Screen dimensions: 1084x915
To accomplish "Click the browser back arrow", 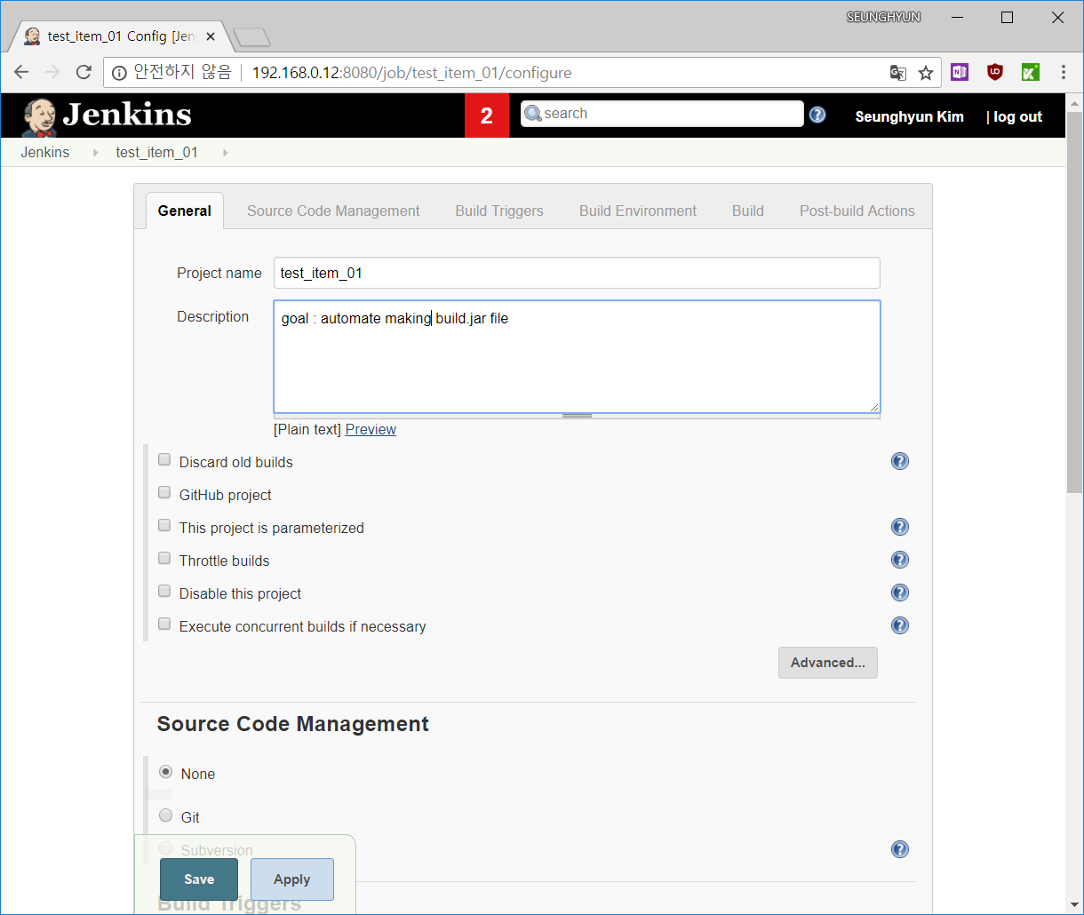I will [22, 73].
